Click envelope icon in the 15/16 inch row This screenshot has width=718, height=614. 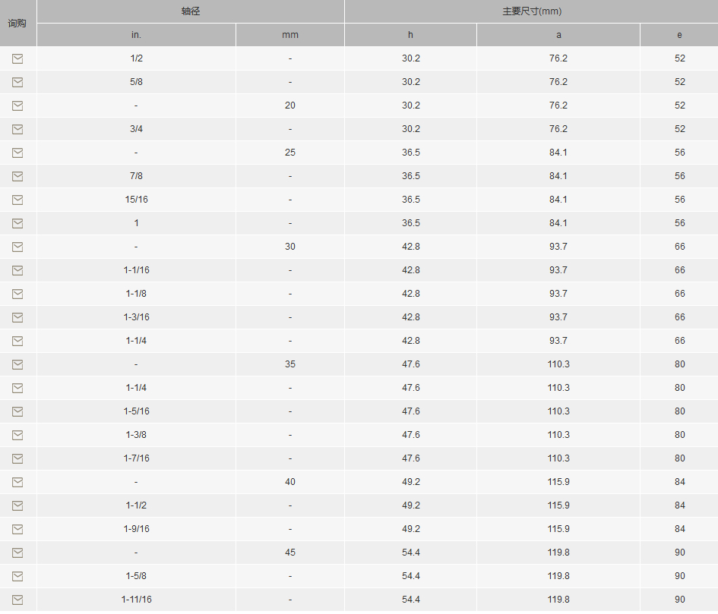[17, 200]
